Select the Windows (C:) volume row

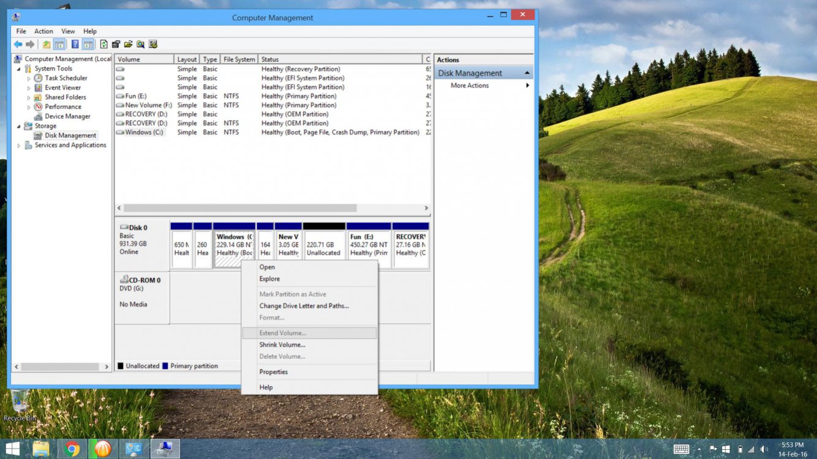tap(273, 132)
